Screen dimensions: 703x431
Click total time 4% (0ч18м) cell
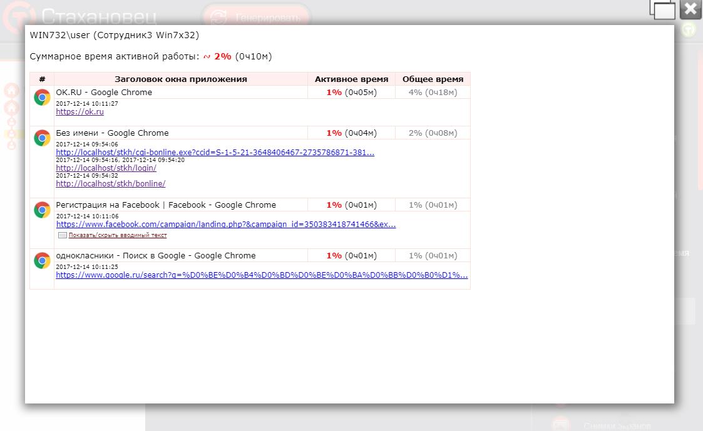433,93
